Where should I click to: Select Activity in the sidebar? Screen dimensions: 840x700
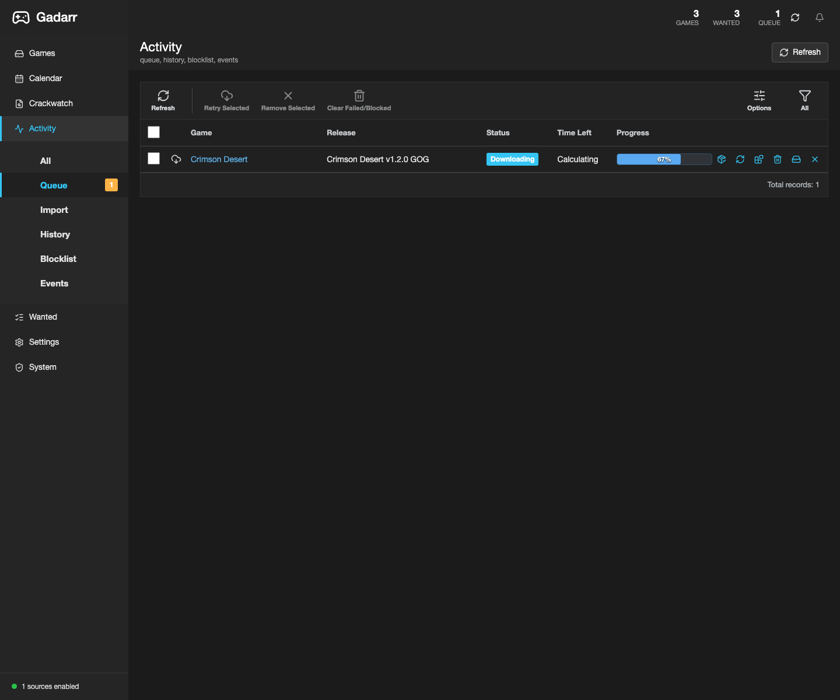(64, 128)
